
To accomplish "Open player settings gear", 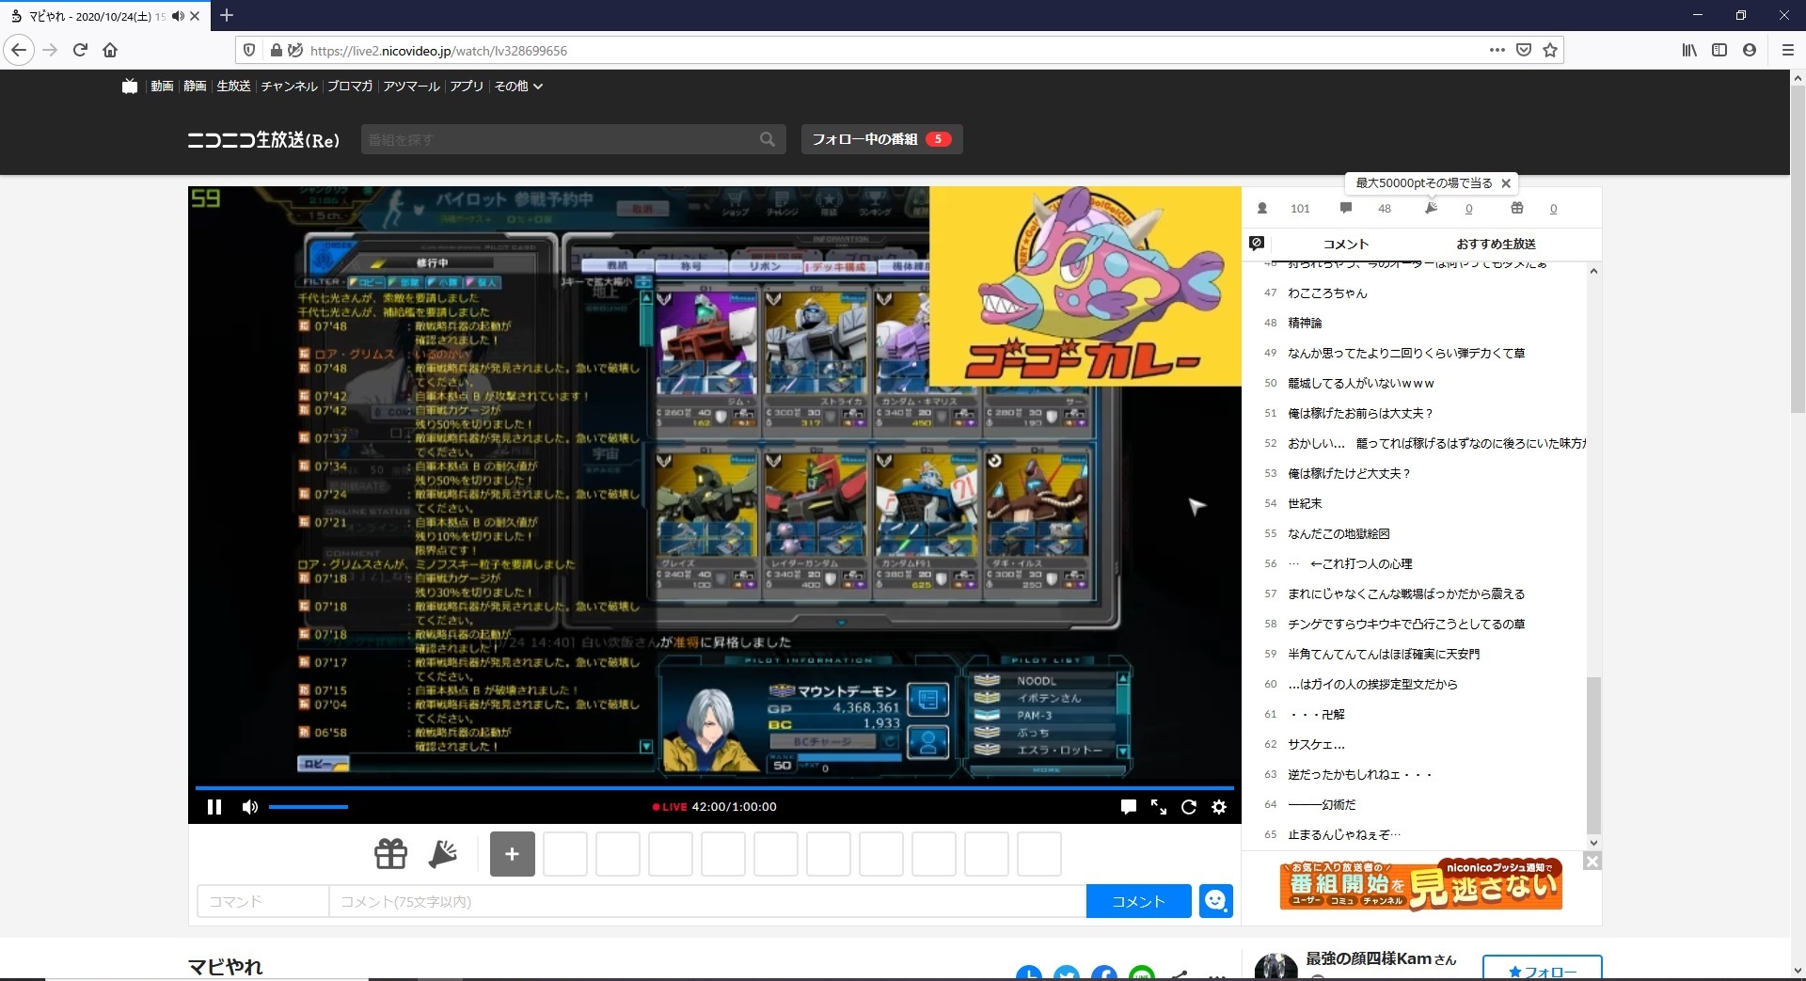I will tap(1219, 807).
